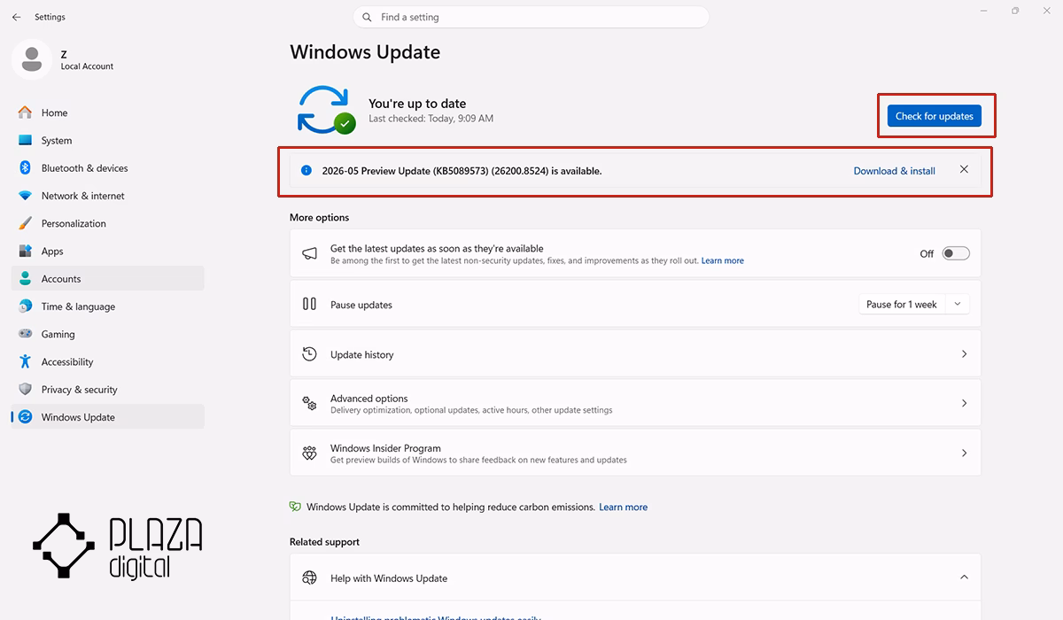Click Check for updates button
Screen dimensions: 1063x620
coord(935,116)
